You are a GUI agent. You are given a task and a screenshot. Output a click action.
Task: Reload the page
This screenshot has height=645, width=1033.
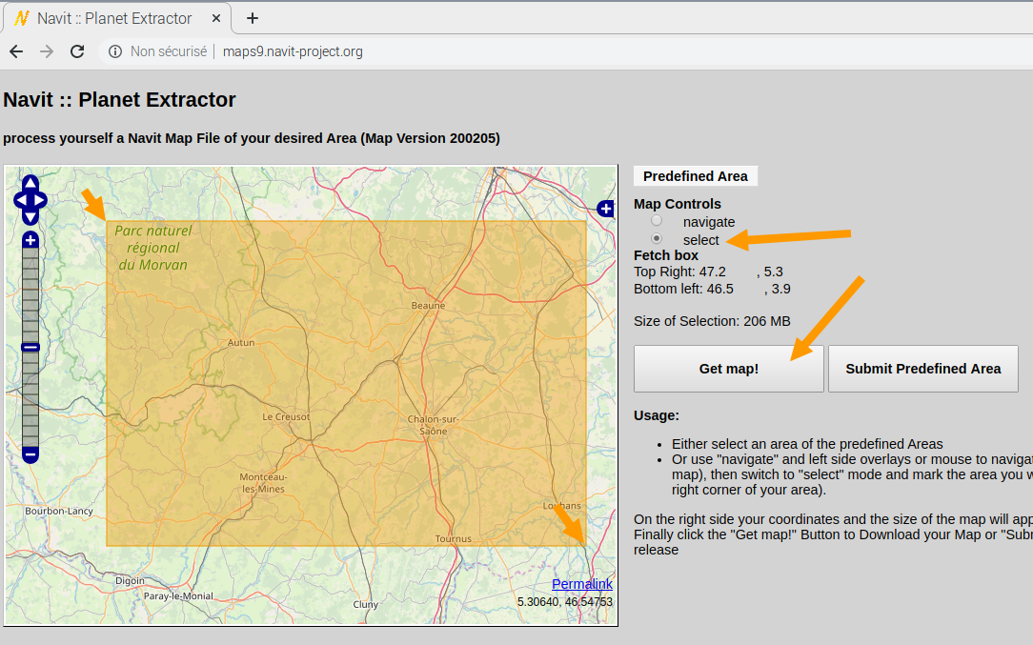click(x=77, y=51)
